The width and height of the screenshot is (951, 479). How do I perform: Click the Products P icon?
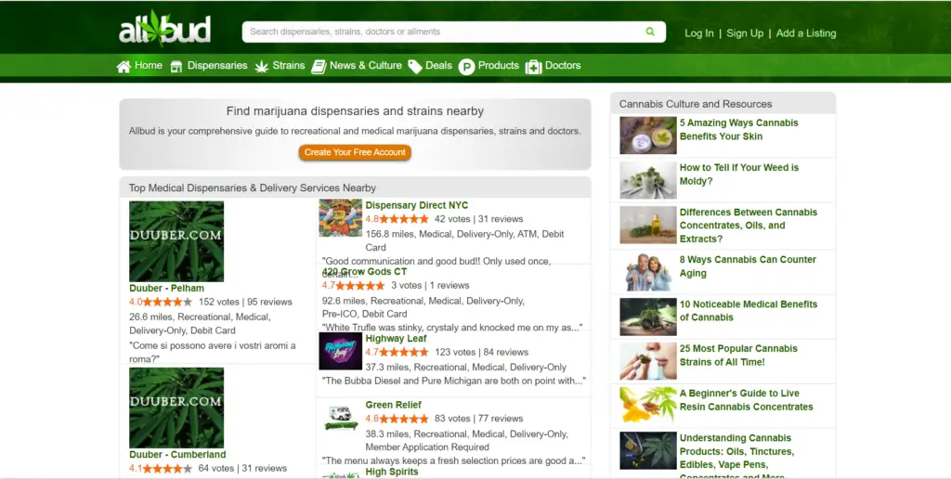[466, 66]
